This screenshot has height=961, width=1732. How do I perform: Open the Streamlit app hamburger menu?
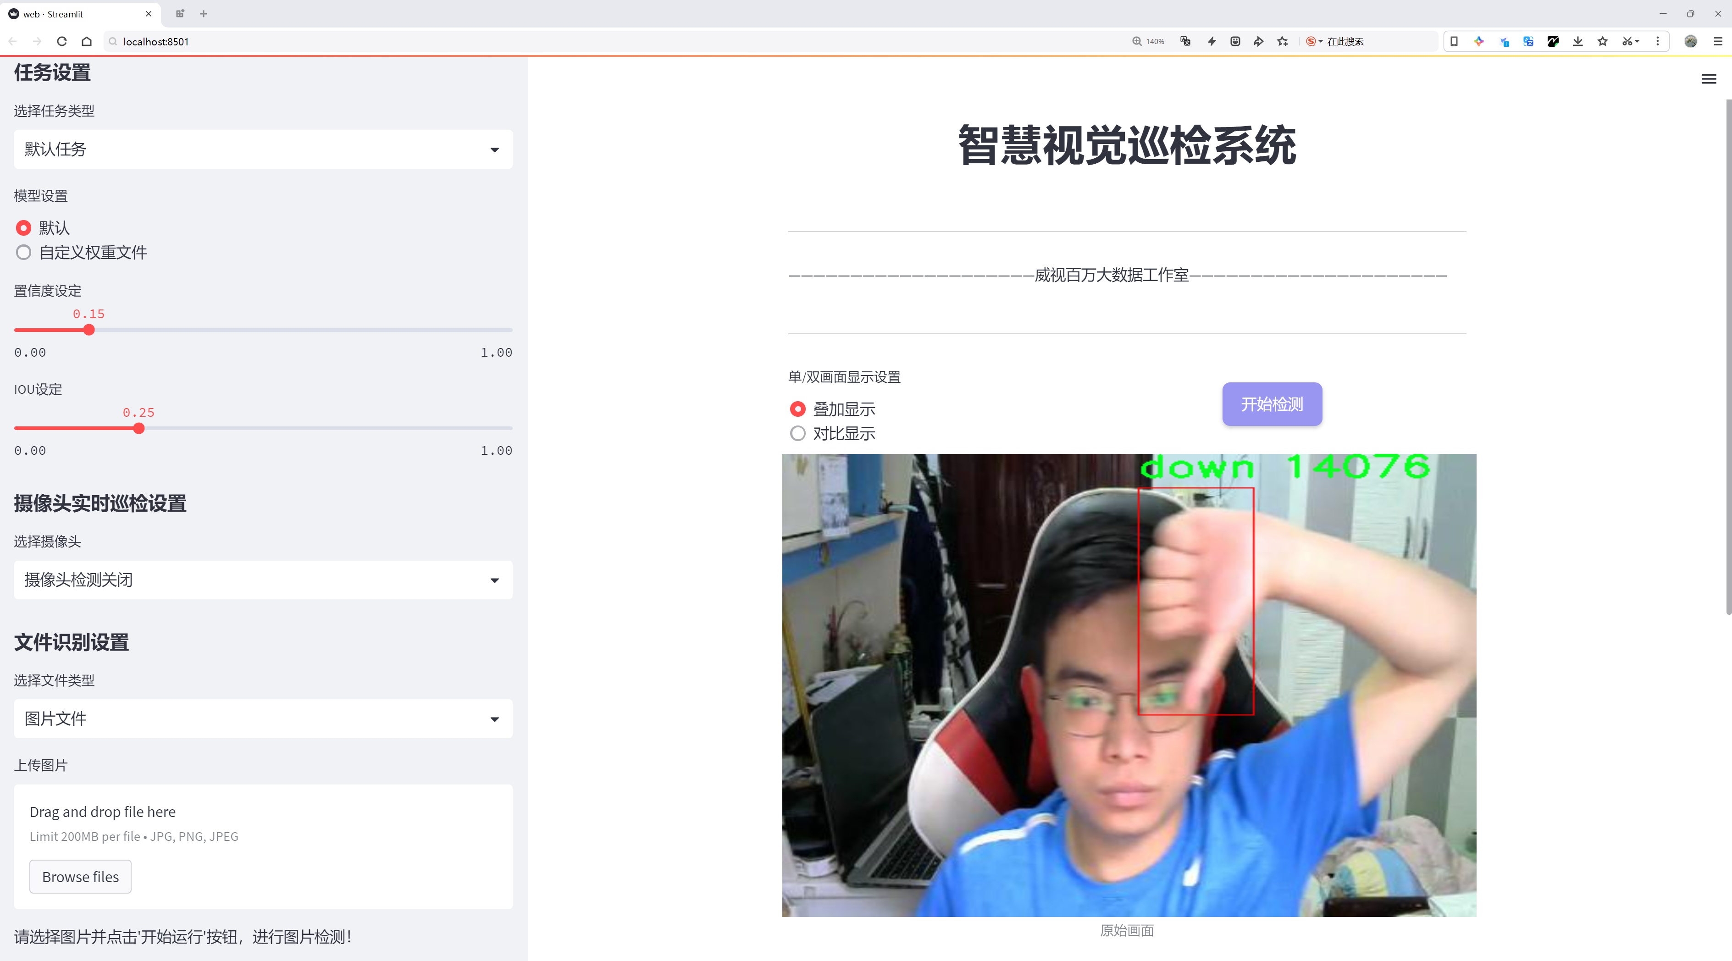[x=1709, y=79]
